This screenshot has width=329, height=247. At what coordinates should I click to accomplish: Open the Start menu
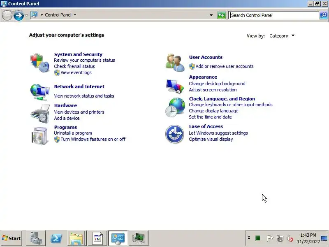12,238
